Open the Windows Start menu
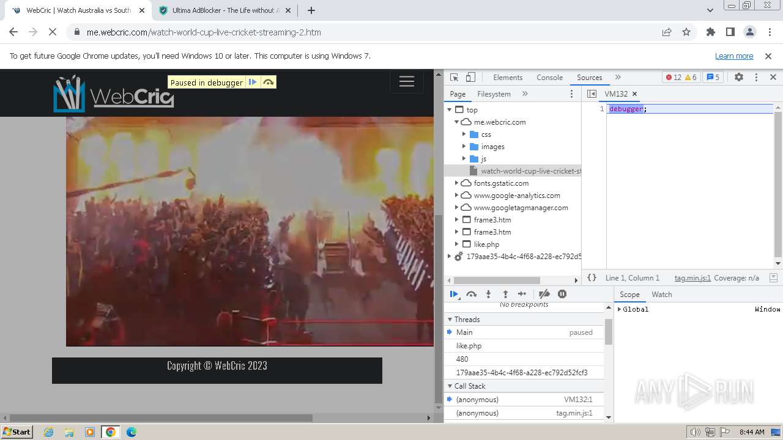Viewport: 783px width, 440px height. pos(17,432)
